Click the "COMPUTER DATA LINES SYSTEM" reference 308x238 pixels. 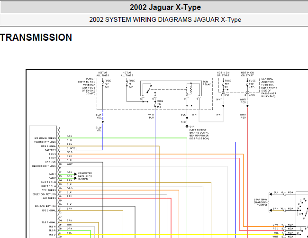pos(85,176)
